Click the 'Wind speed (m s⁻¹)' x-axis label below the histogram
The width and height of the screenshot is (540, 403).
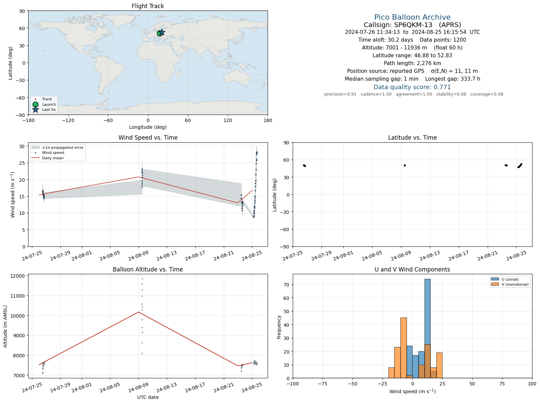pyautogui.click(x=412, y=391)
